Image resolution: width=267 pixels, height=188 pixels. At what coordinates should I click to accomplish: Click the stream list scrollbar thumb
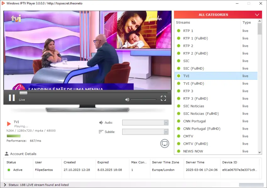259,29
